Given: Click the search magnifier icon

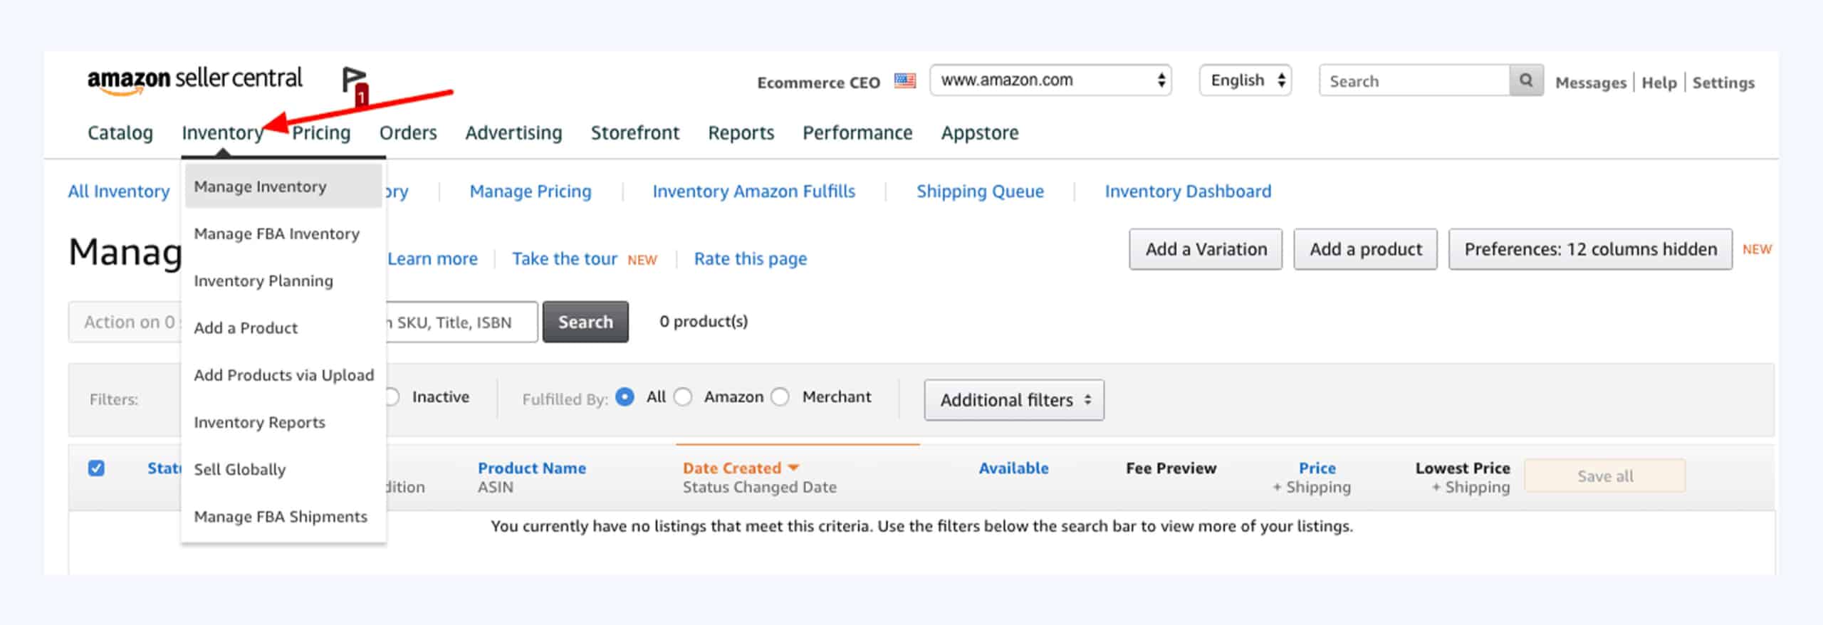Looking at the screenshot, I should [1526, 80].
